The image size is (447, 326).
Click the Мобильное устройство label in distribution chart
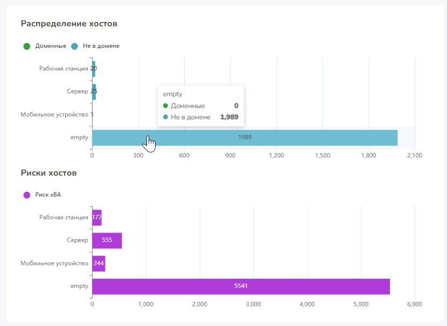click(x=54, y=114)
